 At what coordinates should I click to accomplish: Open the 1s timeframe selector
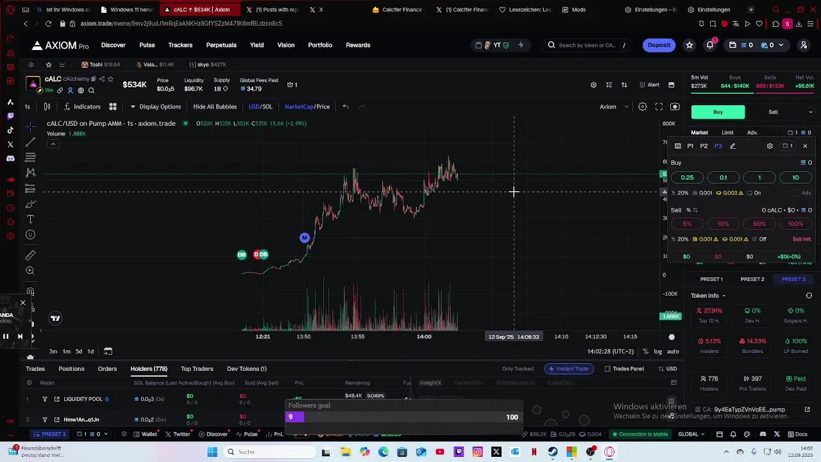28,107
